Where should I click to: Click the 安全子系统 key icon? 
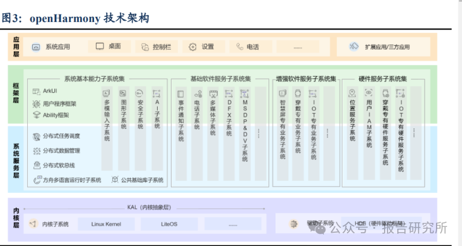point(139,94)
